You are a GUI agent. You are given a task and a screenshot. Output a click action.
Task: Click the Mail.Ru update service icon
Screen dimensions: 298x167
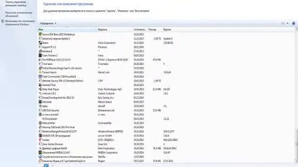click(x=40, y=157)
